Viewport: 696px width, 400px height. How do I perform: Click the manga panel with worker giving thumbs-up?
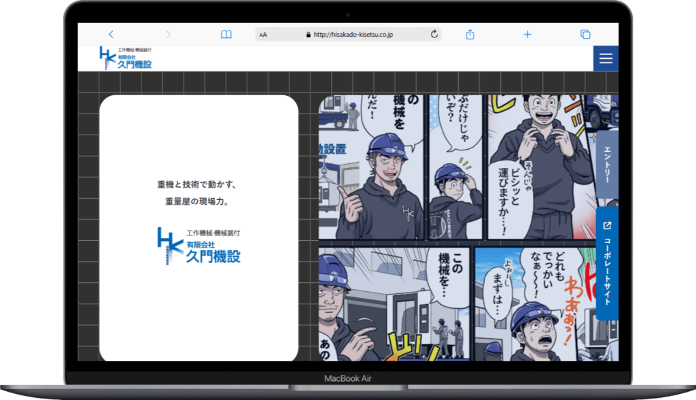pos(371,167)
